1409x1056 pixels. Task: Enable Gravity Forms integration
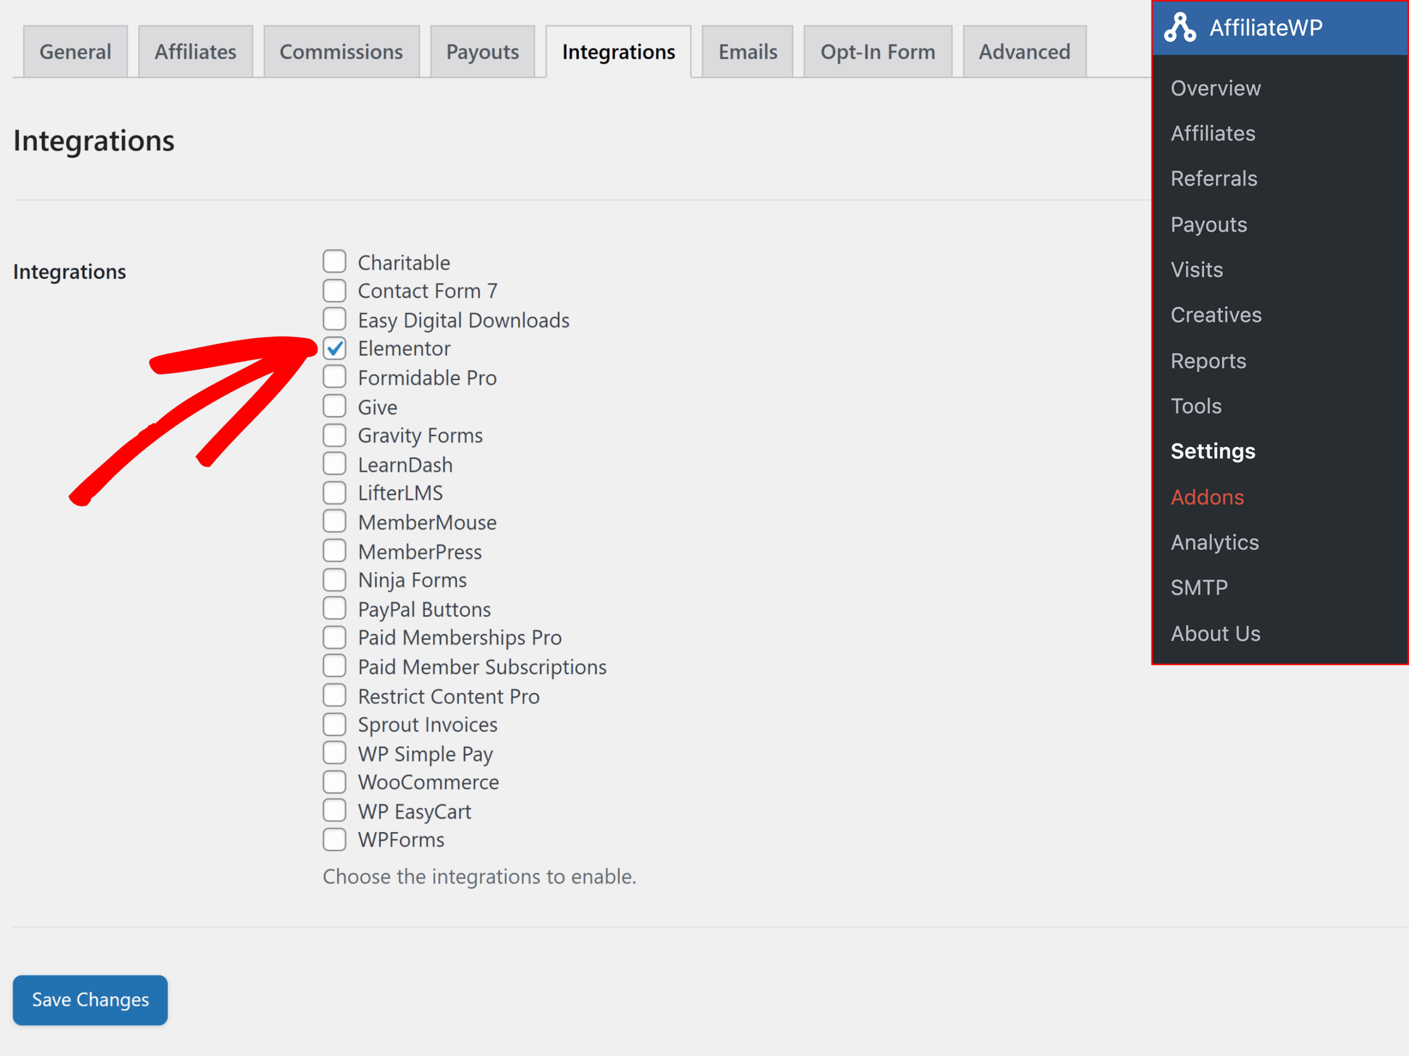(335, 435)
